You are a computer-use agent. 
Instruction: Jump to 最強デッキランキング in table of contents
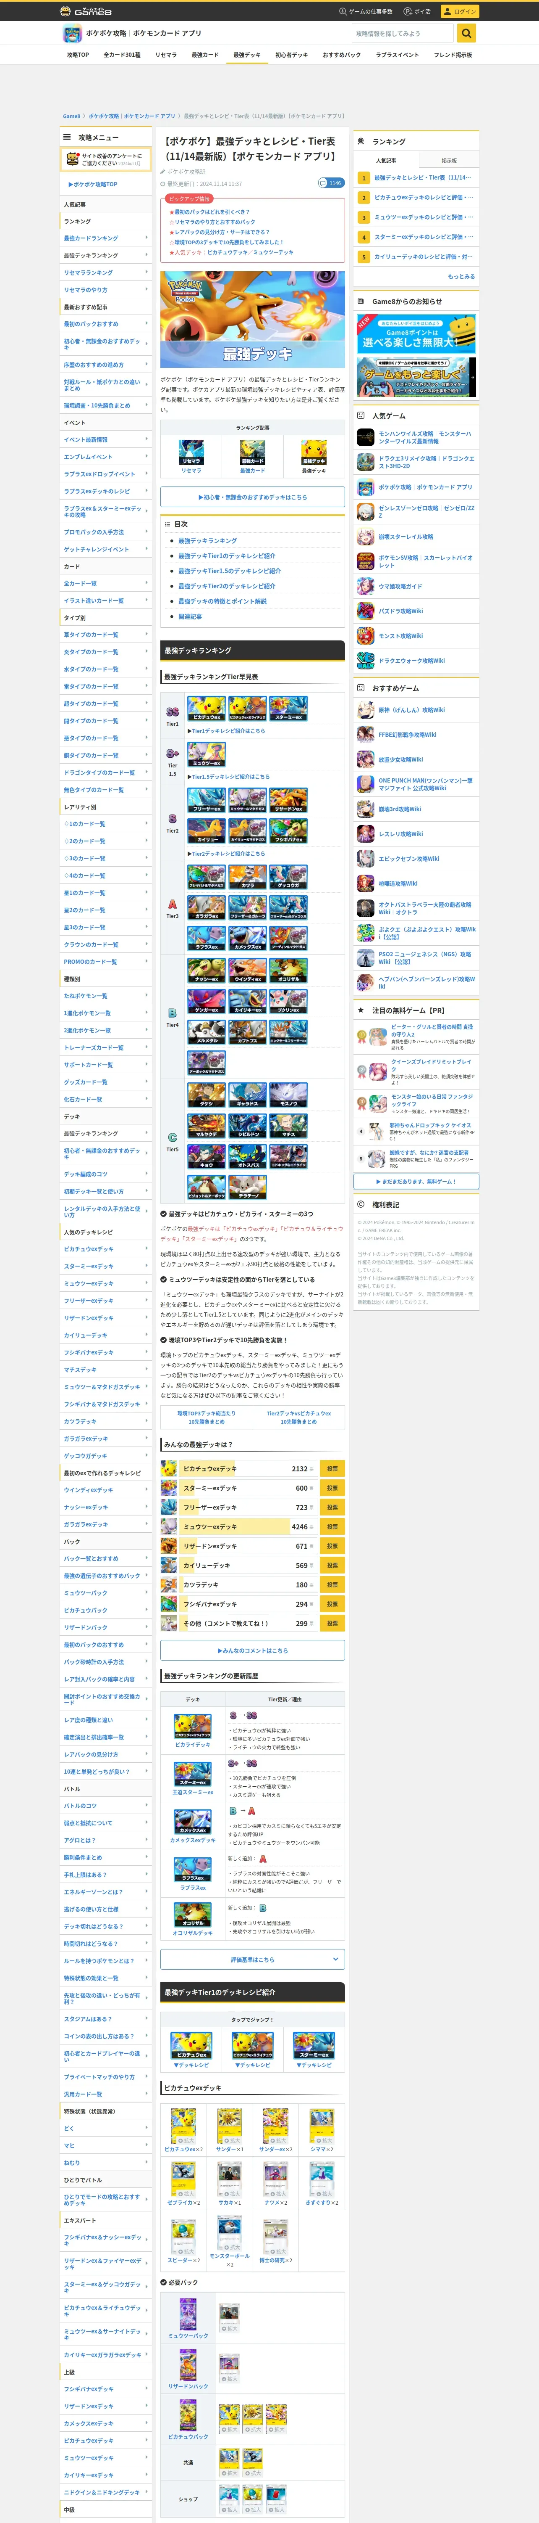tap(207, 541)
